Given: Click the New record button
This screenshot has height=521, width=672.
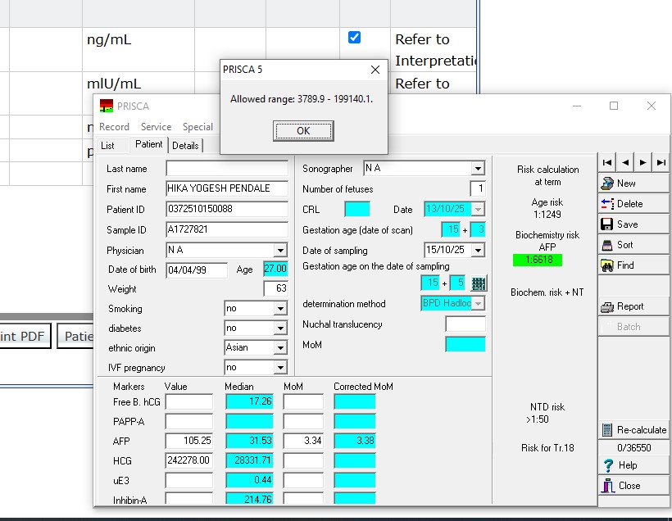Looking at the screenshot, I should point(633,183).
